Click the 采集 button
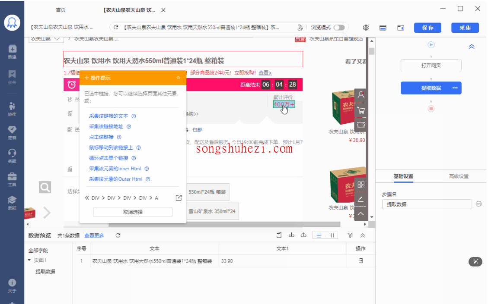The image size is (488, 304). (x=465, y=28)
